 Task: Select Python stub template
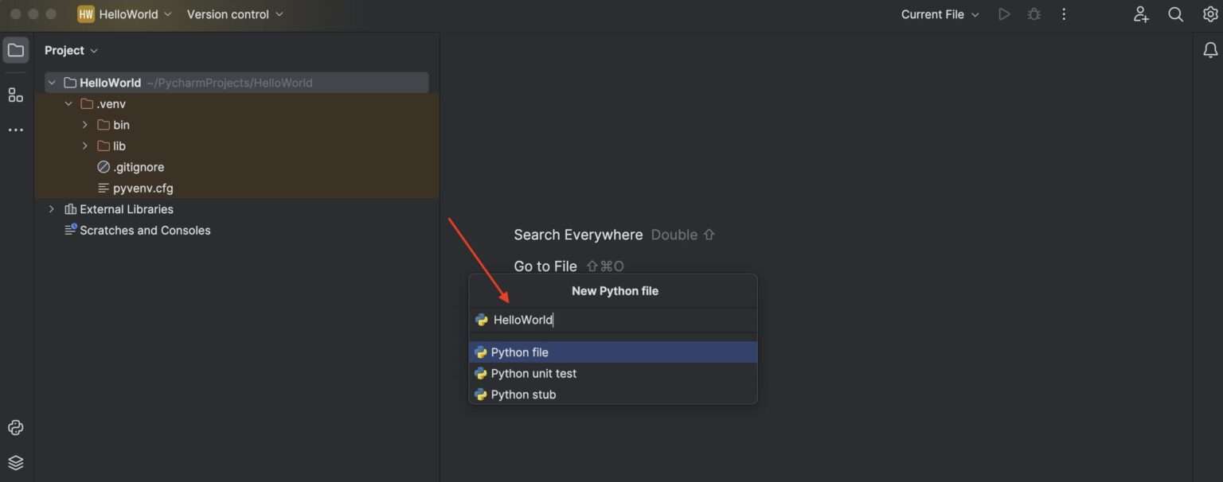(x=613, y=395)
